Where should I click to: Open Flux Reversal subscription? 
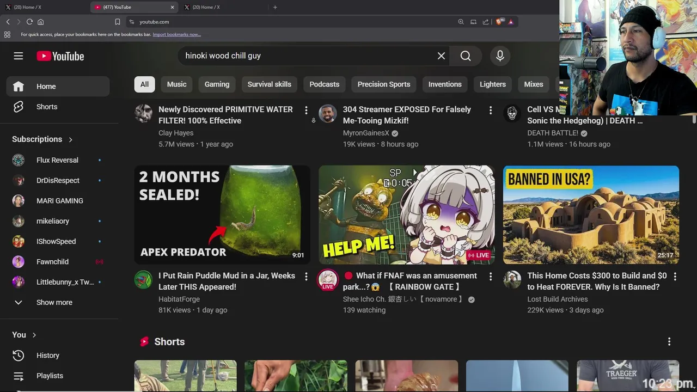tap(58, 160)
